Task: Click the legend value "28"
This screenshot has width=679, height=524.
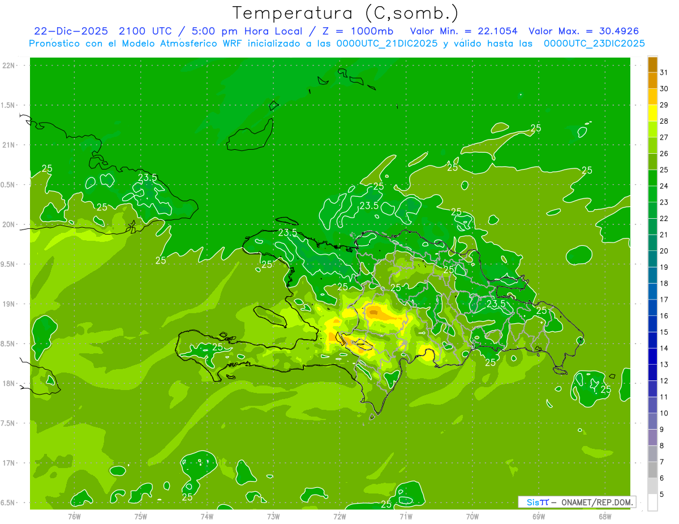Action: [x=664, y=121]
